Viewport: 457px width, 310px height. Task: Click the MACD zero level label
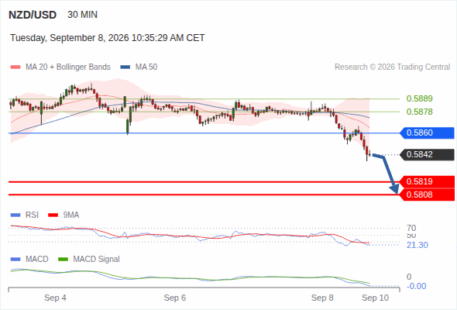point(409,277)
